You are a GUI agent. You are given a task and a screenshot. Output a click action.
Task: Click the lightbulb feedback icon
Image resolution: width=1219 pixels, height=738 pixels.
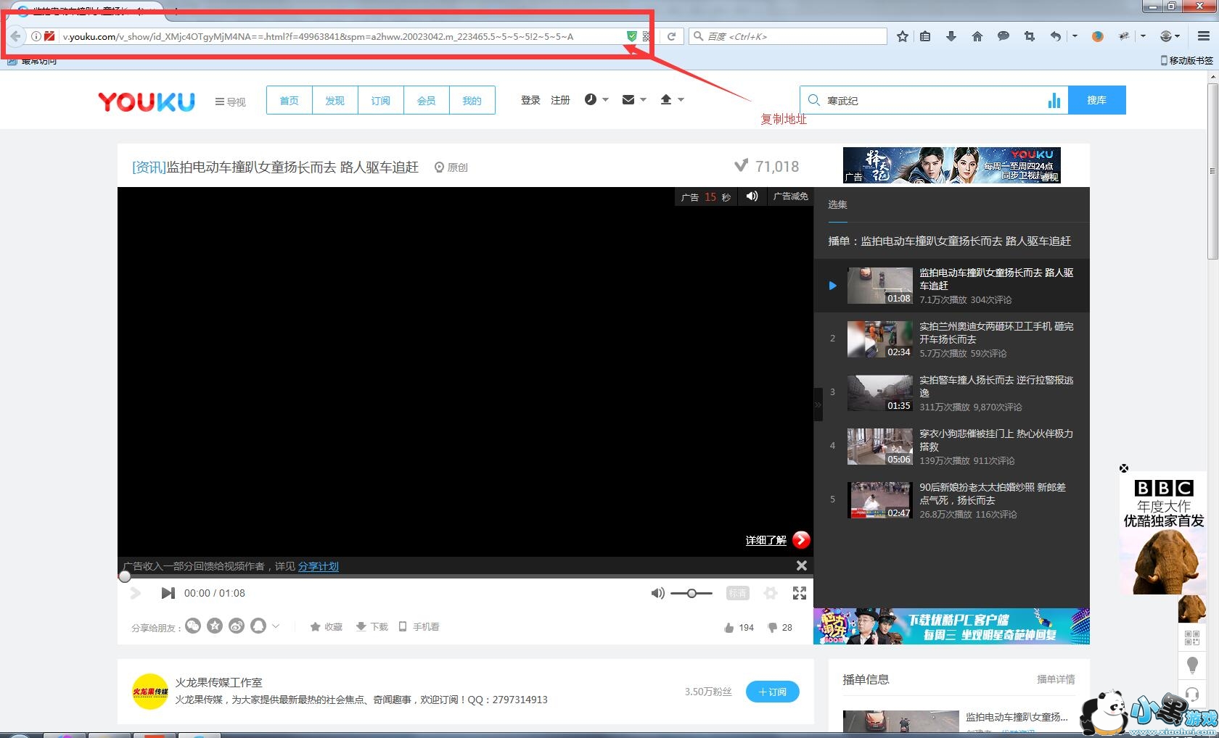1191,665
